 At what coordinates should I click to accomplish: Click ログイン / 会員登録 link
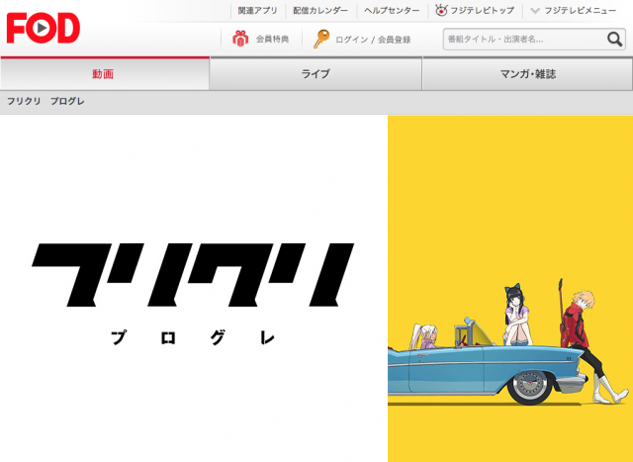pos(373,40)
